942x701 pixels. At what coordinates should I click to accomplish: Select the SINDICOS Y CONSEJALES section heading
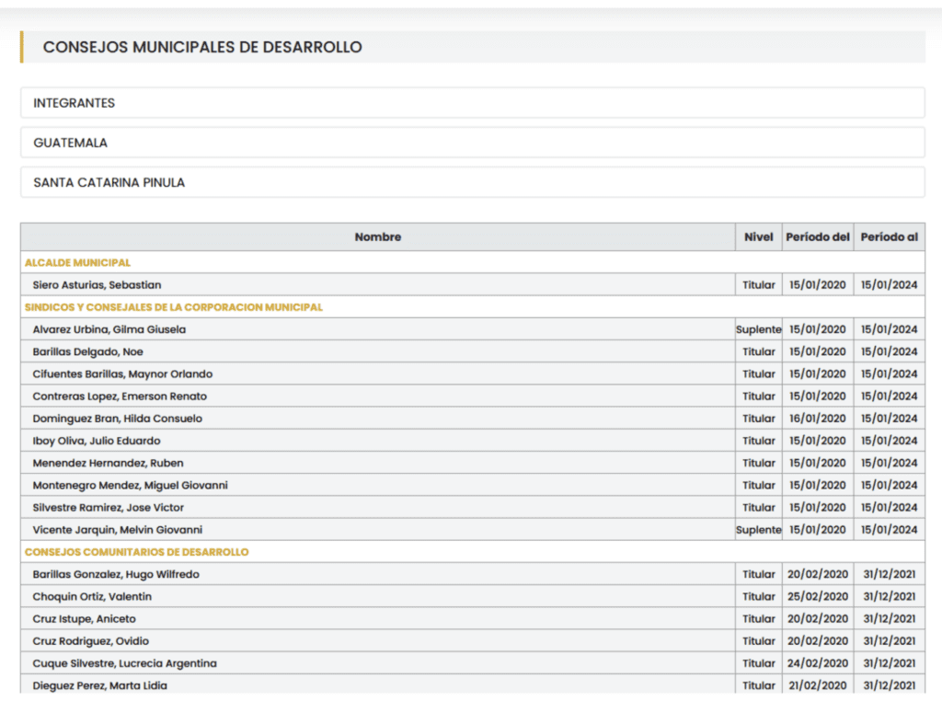pyautogui.click(x=174, y=307)
